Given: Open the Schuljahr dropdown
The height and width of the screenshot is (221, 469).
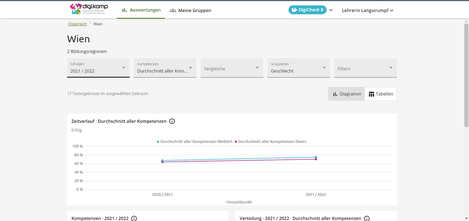Looking at the screenshot, I should coord(98,68).
